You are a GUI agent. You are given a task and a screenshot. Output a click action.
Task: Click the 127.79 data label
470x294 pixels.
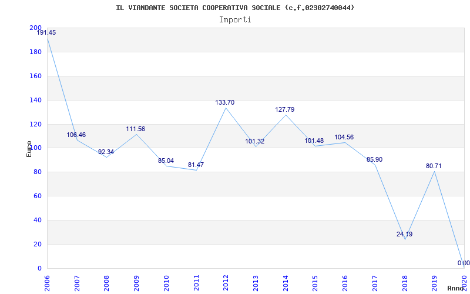click(x=285, y=110)
